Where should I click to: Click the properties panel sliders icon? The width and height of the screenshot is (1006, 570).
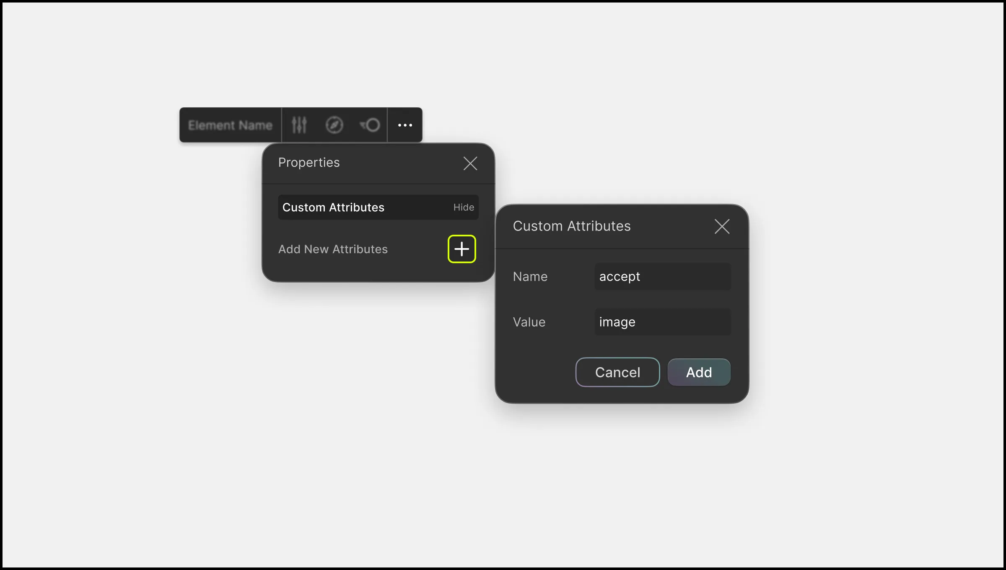pos(298,125)
